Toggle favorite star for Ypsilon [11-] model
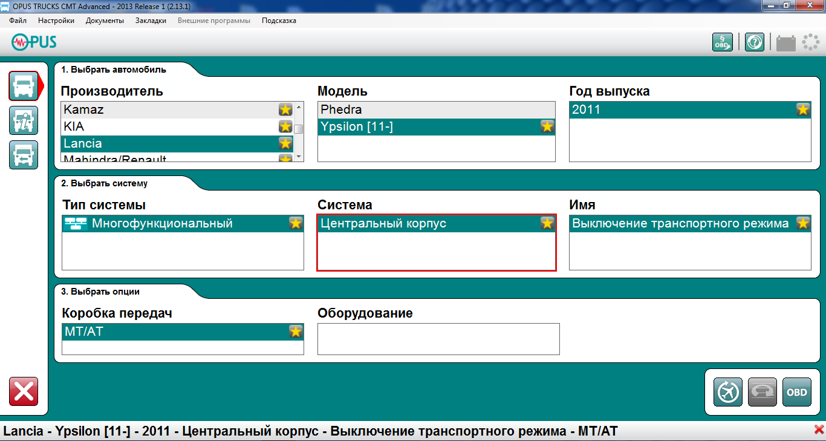 (x=547, y=126)
